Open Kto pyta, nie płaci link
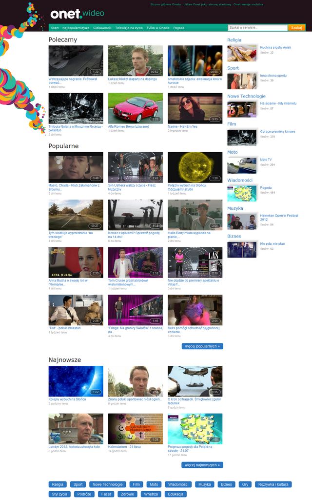 (273, 243)
